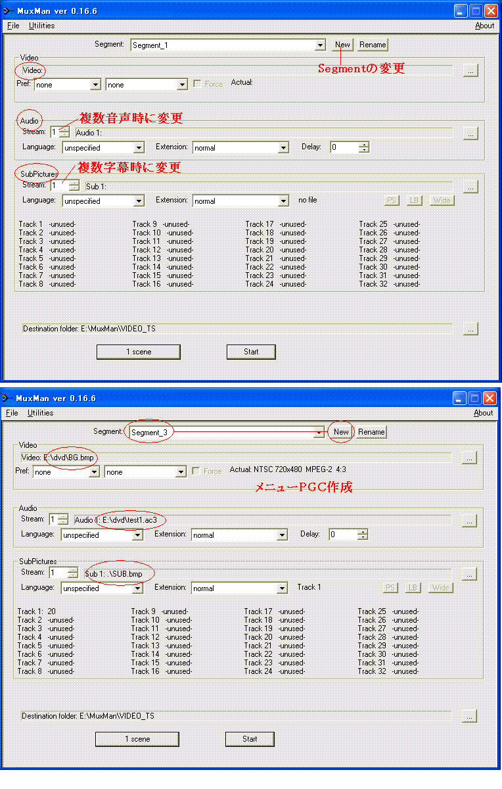Click Track 1: 20 entry in lower window

tap(37, 611)
